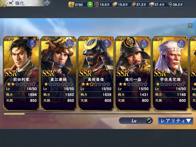The image size is (196, 147).
Task: Close the officer selection panel
Action: tap(190, 25)
